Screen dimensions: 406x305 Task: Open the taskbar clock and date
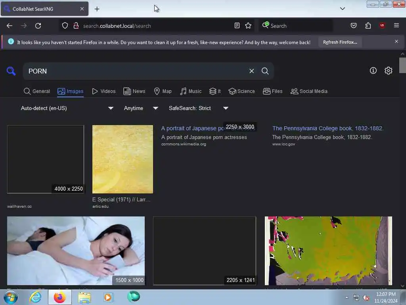tap(386, 297)
